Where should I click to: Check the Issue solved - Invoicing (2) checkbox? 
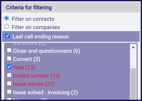point(9,92)
